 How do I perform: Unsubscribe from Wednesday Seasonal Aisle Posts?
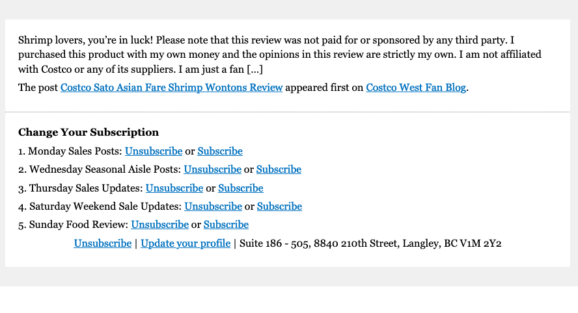(212, 169)
